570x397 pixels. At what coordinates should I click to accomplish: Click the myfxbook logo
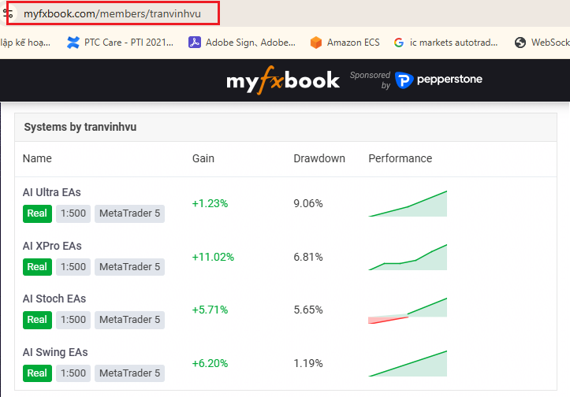click(283, 80)
